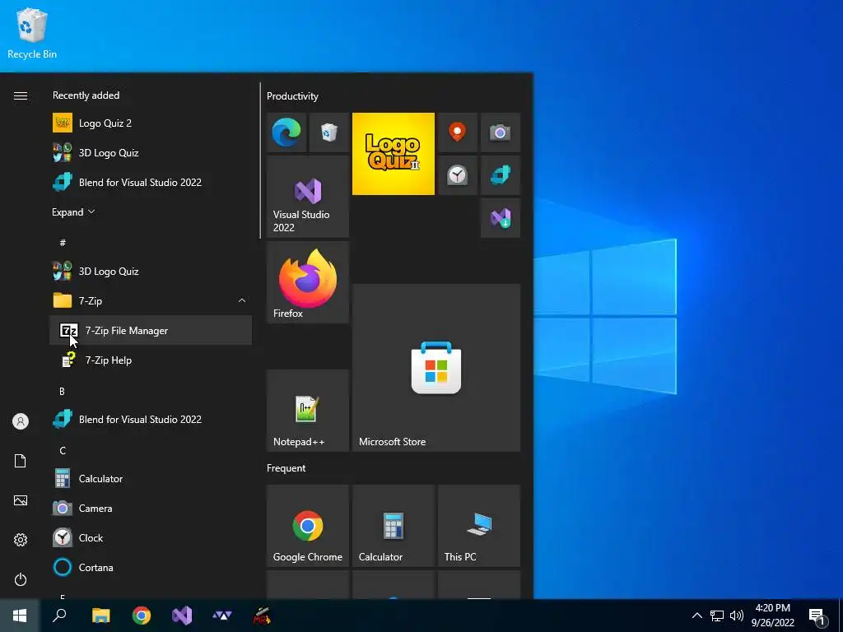Click the Productivity group title
This screenshot has height=632, width=843.
pos(292,96)
